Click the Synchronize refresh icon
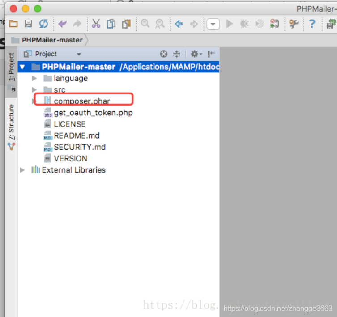This screenshot has width=337, height=317. tap(43, 24)
